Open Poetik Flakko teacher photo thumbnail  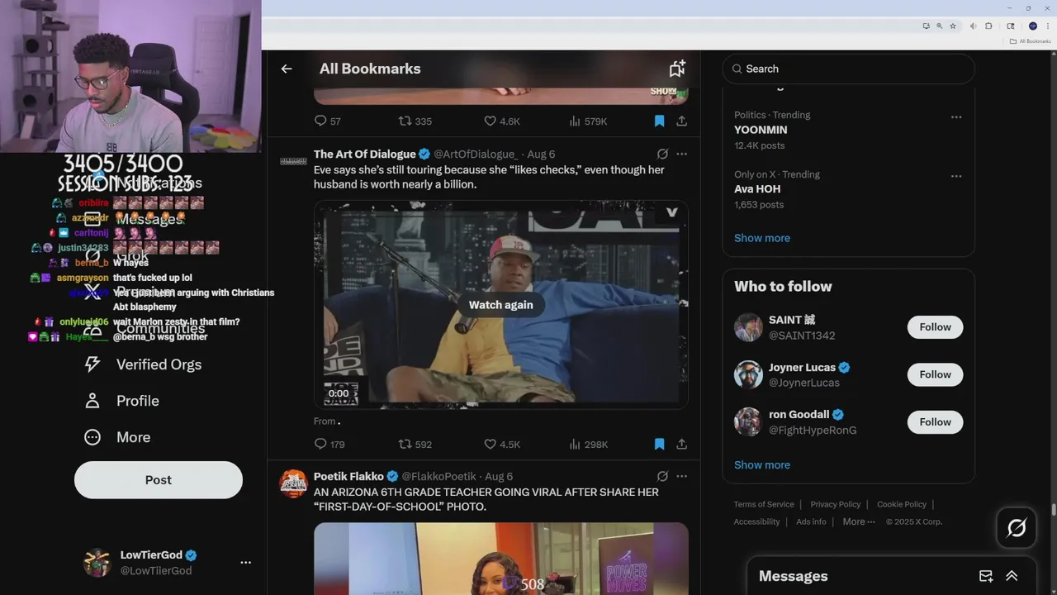501,558
